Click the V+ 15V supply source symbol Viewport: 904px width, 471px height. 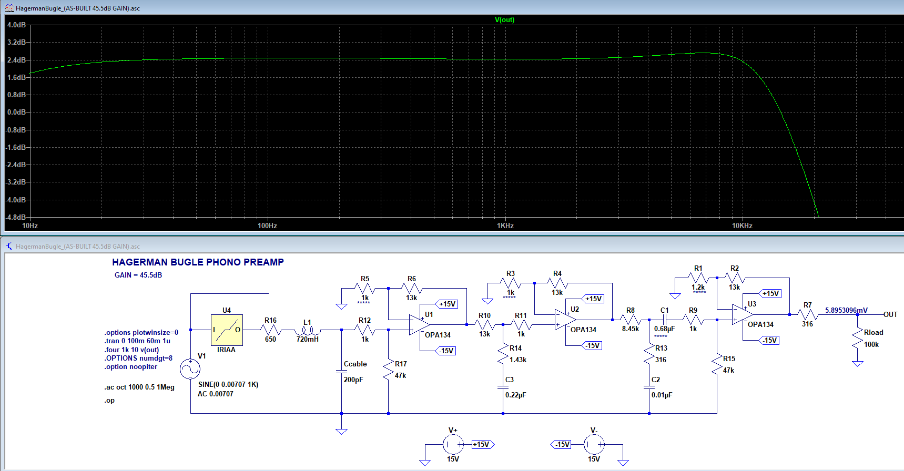point(453,445)
